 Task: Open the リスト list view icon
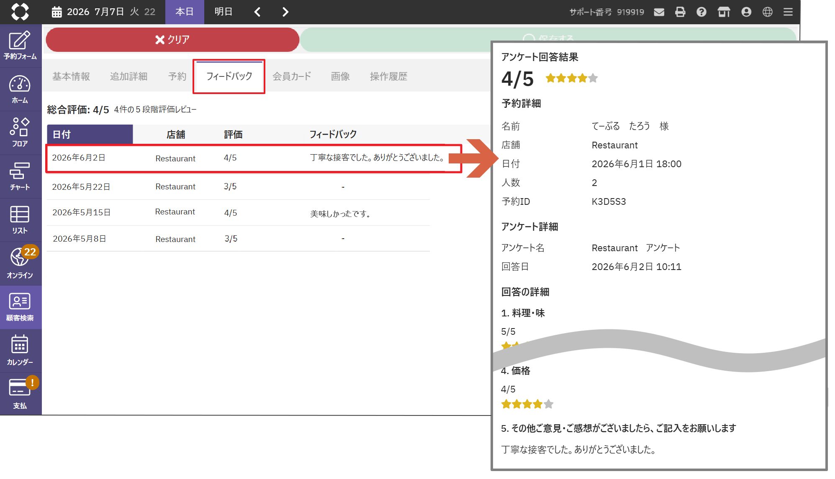(20, 220)
